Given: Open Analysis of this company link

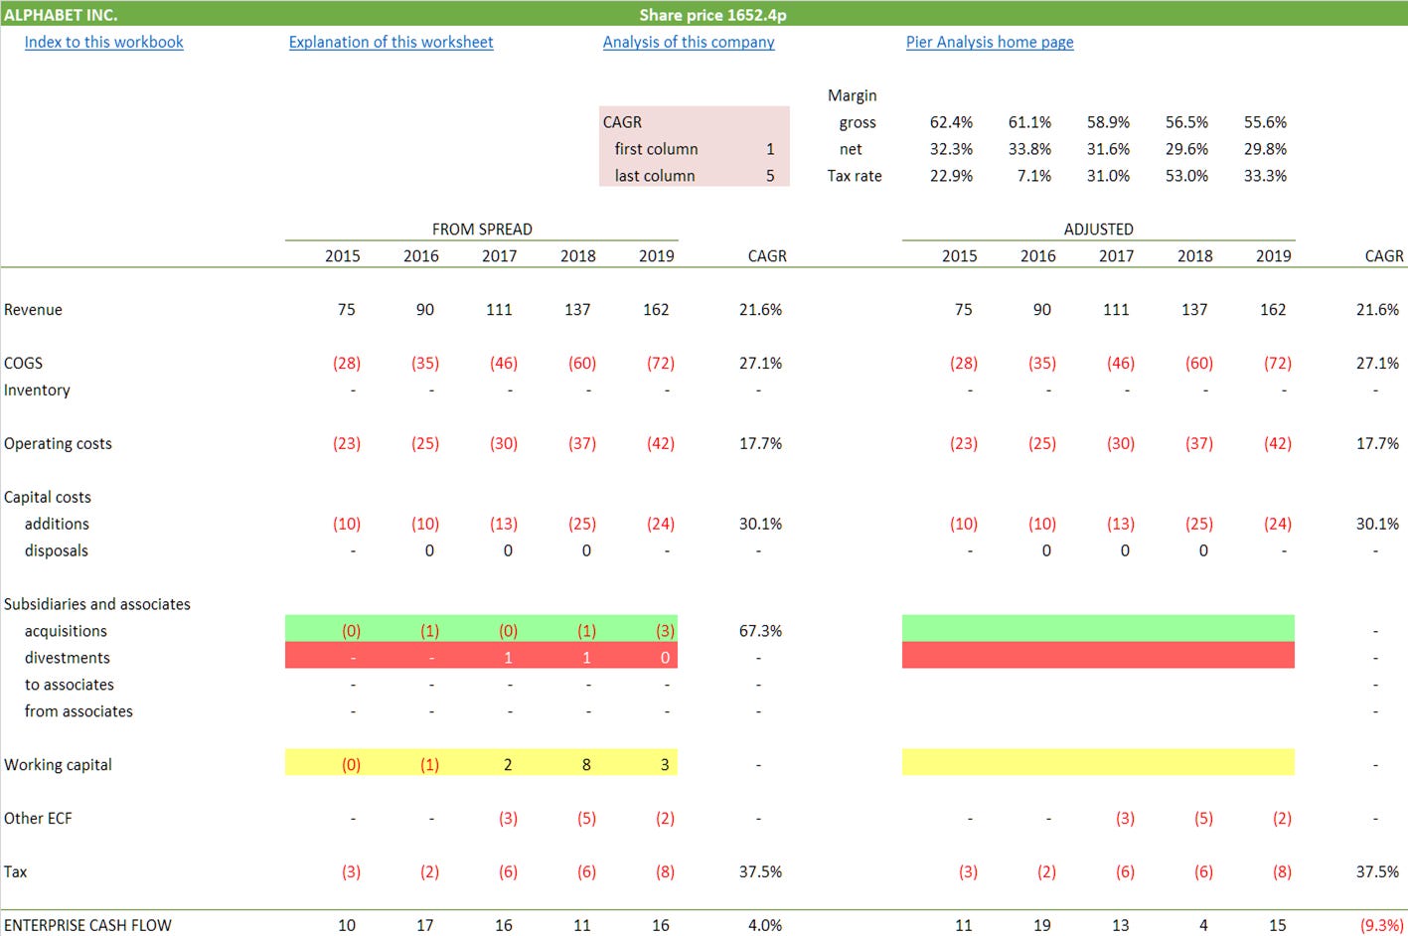Looking at the screenshot, I should coord(689,42).
